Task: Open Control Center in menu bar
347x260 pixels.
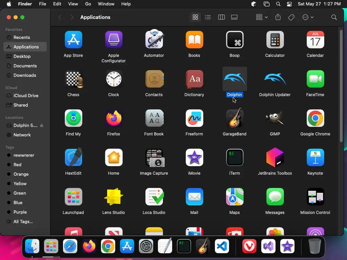Action: (x=289, y=4)
